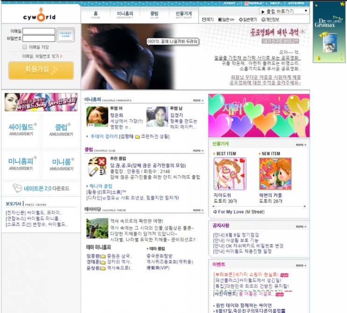Click the Sexy Girl 선발대회 banner

tap(41, 102)
